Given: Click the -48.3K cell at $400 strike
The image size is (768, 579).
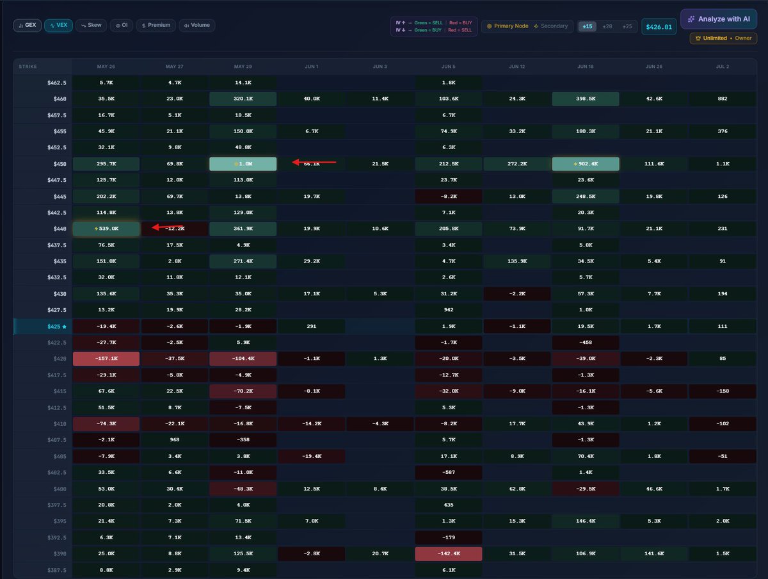Looking at the screenshot, I should (243, 489).
